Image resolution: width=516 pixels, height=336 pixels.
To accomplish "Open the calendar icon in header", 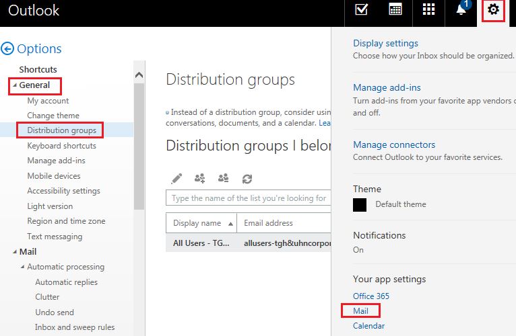I will point(395,10).
